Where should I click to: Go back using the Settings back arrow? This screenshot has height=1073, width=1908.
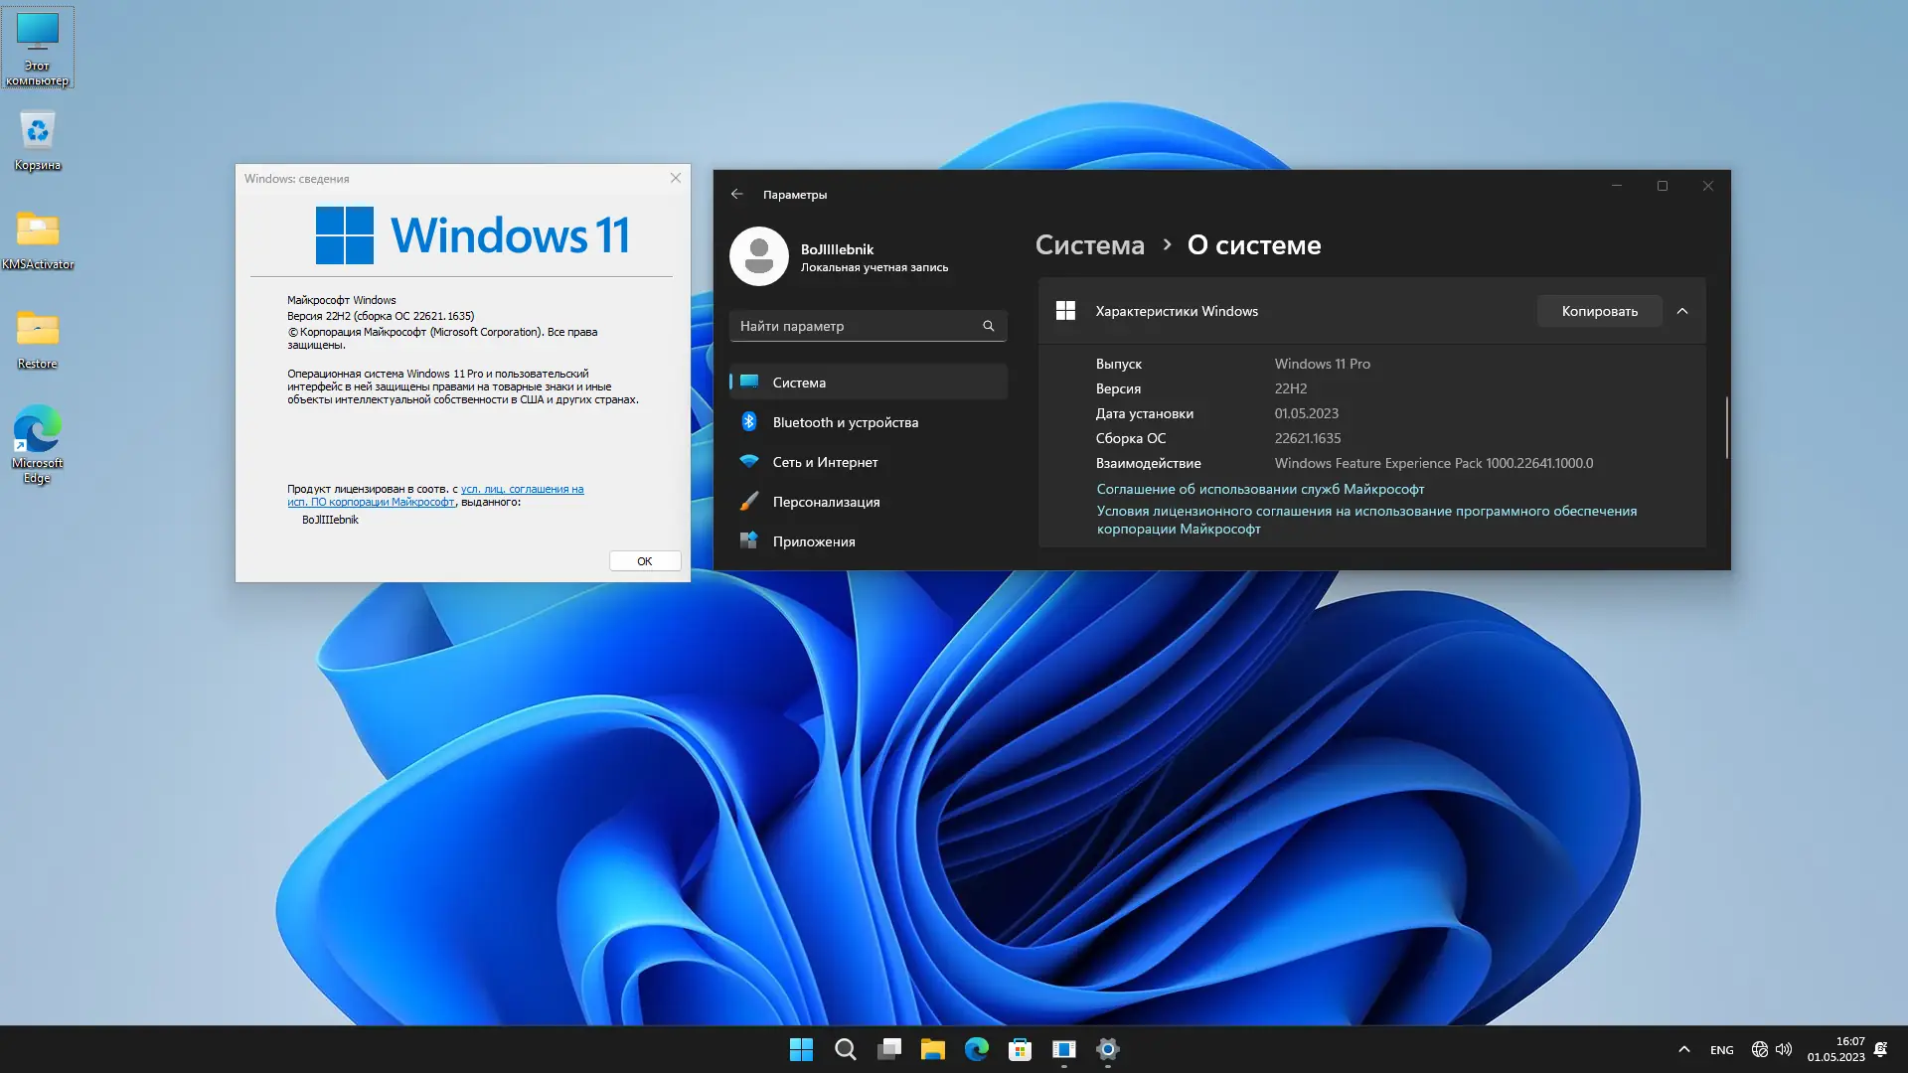tap(736, 194)
